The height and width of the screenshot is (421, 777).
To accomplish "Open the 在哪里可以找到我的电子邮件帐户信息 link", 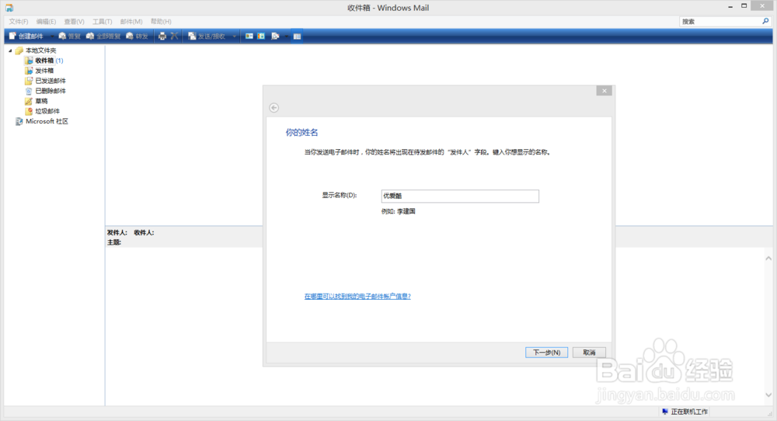I will (x=357, y=296).
